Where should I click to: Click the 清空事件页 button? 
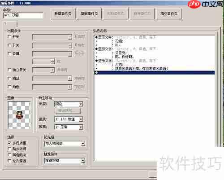[x=169, y=13]
